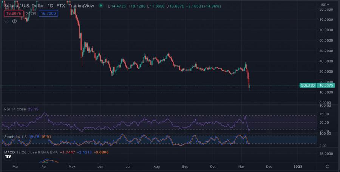Click the Sep label on time axis
340x172 pixels.
click(185, 167)
